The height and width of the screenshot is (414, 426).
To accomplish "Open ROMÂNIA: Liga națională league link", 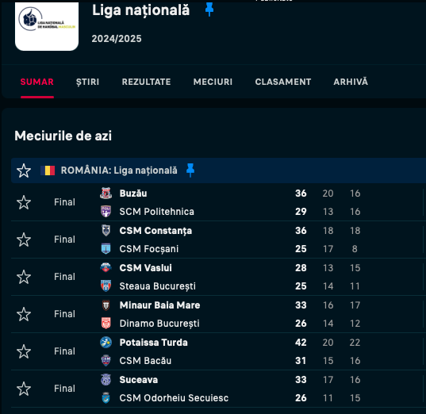I will pyautogui.click(x=119, y=171).
